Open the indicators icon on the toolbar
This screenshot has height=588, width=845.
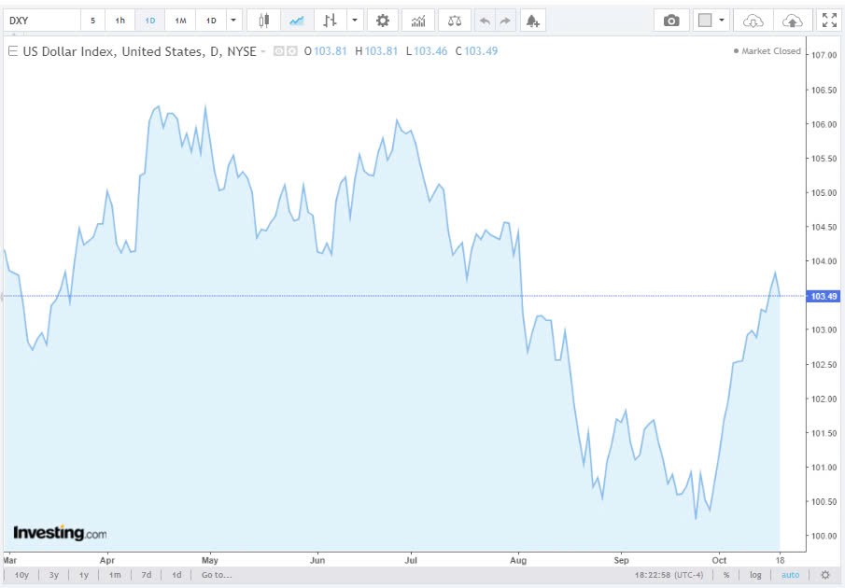coord(418,20)
